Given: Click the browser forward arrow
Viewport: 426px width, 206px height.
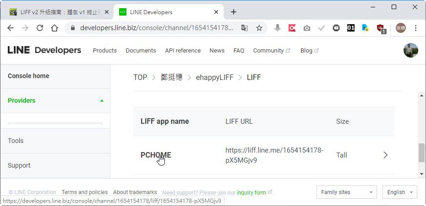Looking at the screenshot, I should tap(25, 28).
